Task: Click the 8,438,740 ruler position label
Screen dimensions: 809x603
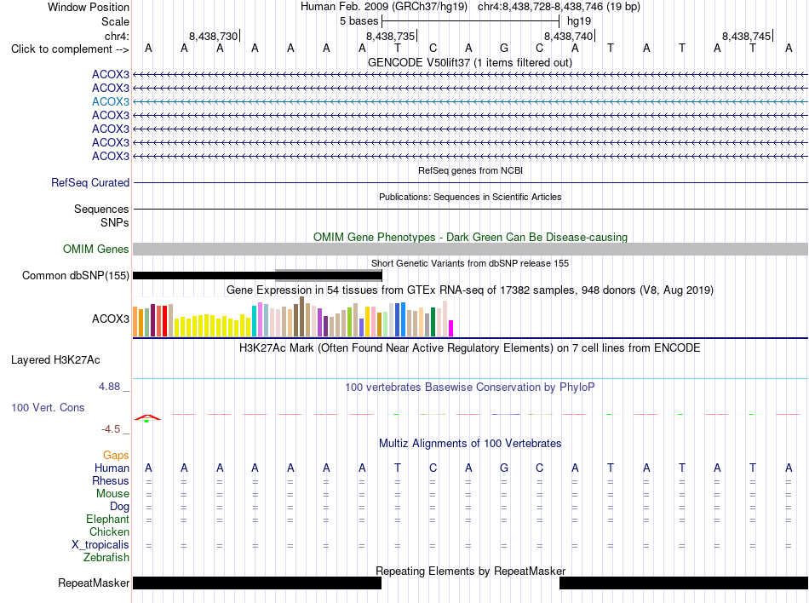Action: (569, 36)
